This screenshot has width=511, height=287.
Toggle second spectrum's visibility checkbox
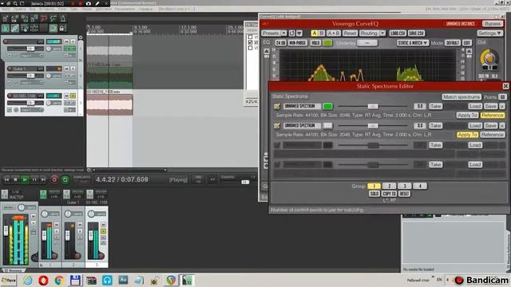[277, 126]
